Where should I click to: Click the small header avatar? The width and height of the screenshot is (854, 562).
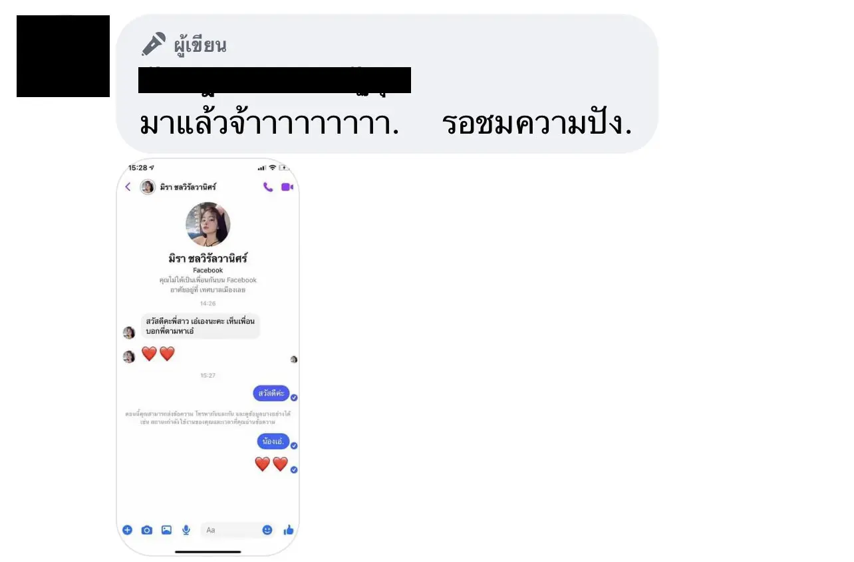(148, 187)
